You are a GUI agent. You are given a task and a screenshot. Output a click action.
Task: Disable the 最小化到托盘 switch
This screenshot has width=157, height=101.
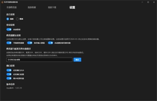(9, 78)
